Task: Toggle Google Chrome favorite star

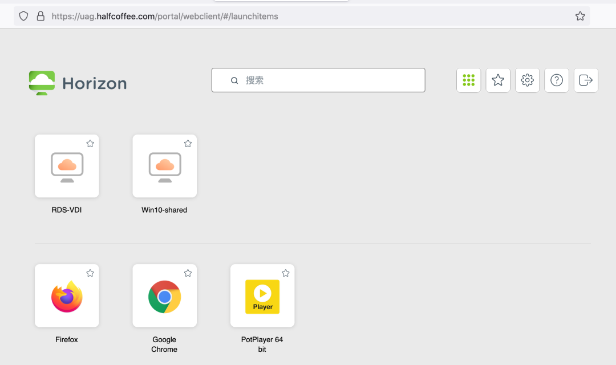Action: 188,273
